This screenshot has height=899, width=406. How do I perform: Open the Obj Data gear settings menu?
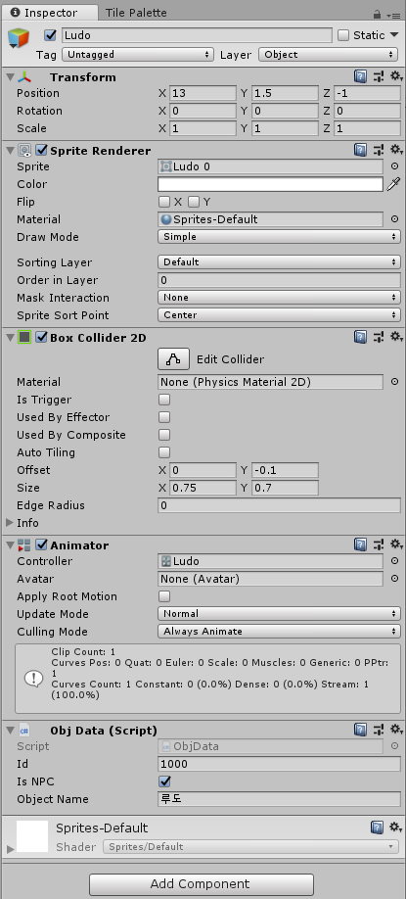396,730
